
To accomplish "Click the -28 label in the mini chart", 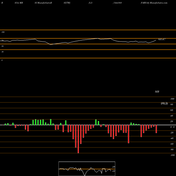I will tap(114, 167).
